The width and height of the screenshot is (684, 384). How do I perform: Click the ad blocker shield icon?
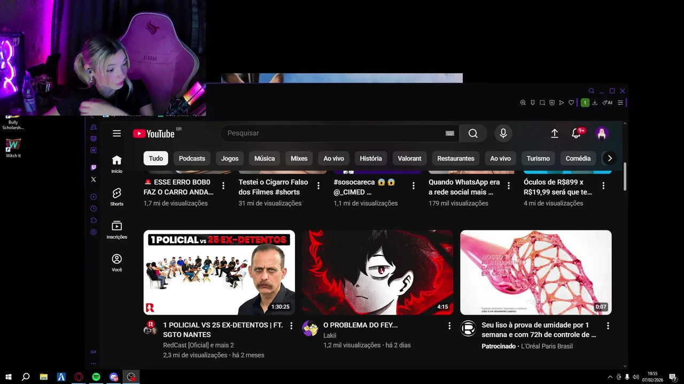(552, 102)
